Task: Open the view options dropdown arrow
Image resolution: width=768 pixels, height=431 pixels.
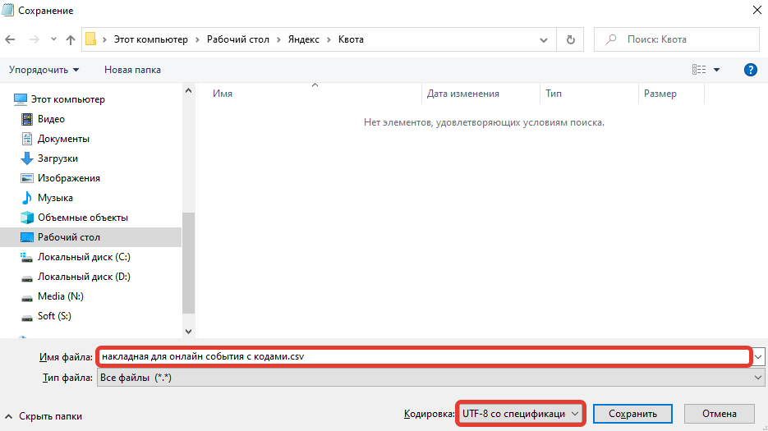Action: (x=716, y=70)
